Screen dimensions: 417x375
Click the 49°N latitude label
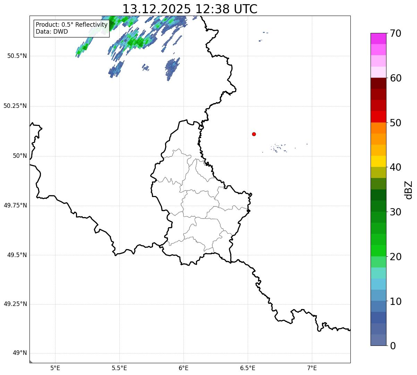[x=20, y=353]
